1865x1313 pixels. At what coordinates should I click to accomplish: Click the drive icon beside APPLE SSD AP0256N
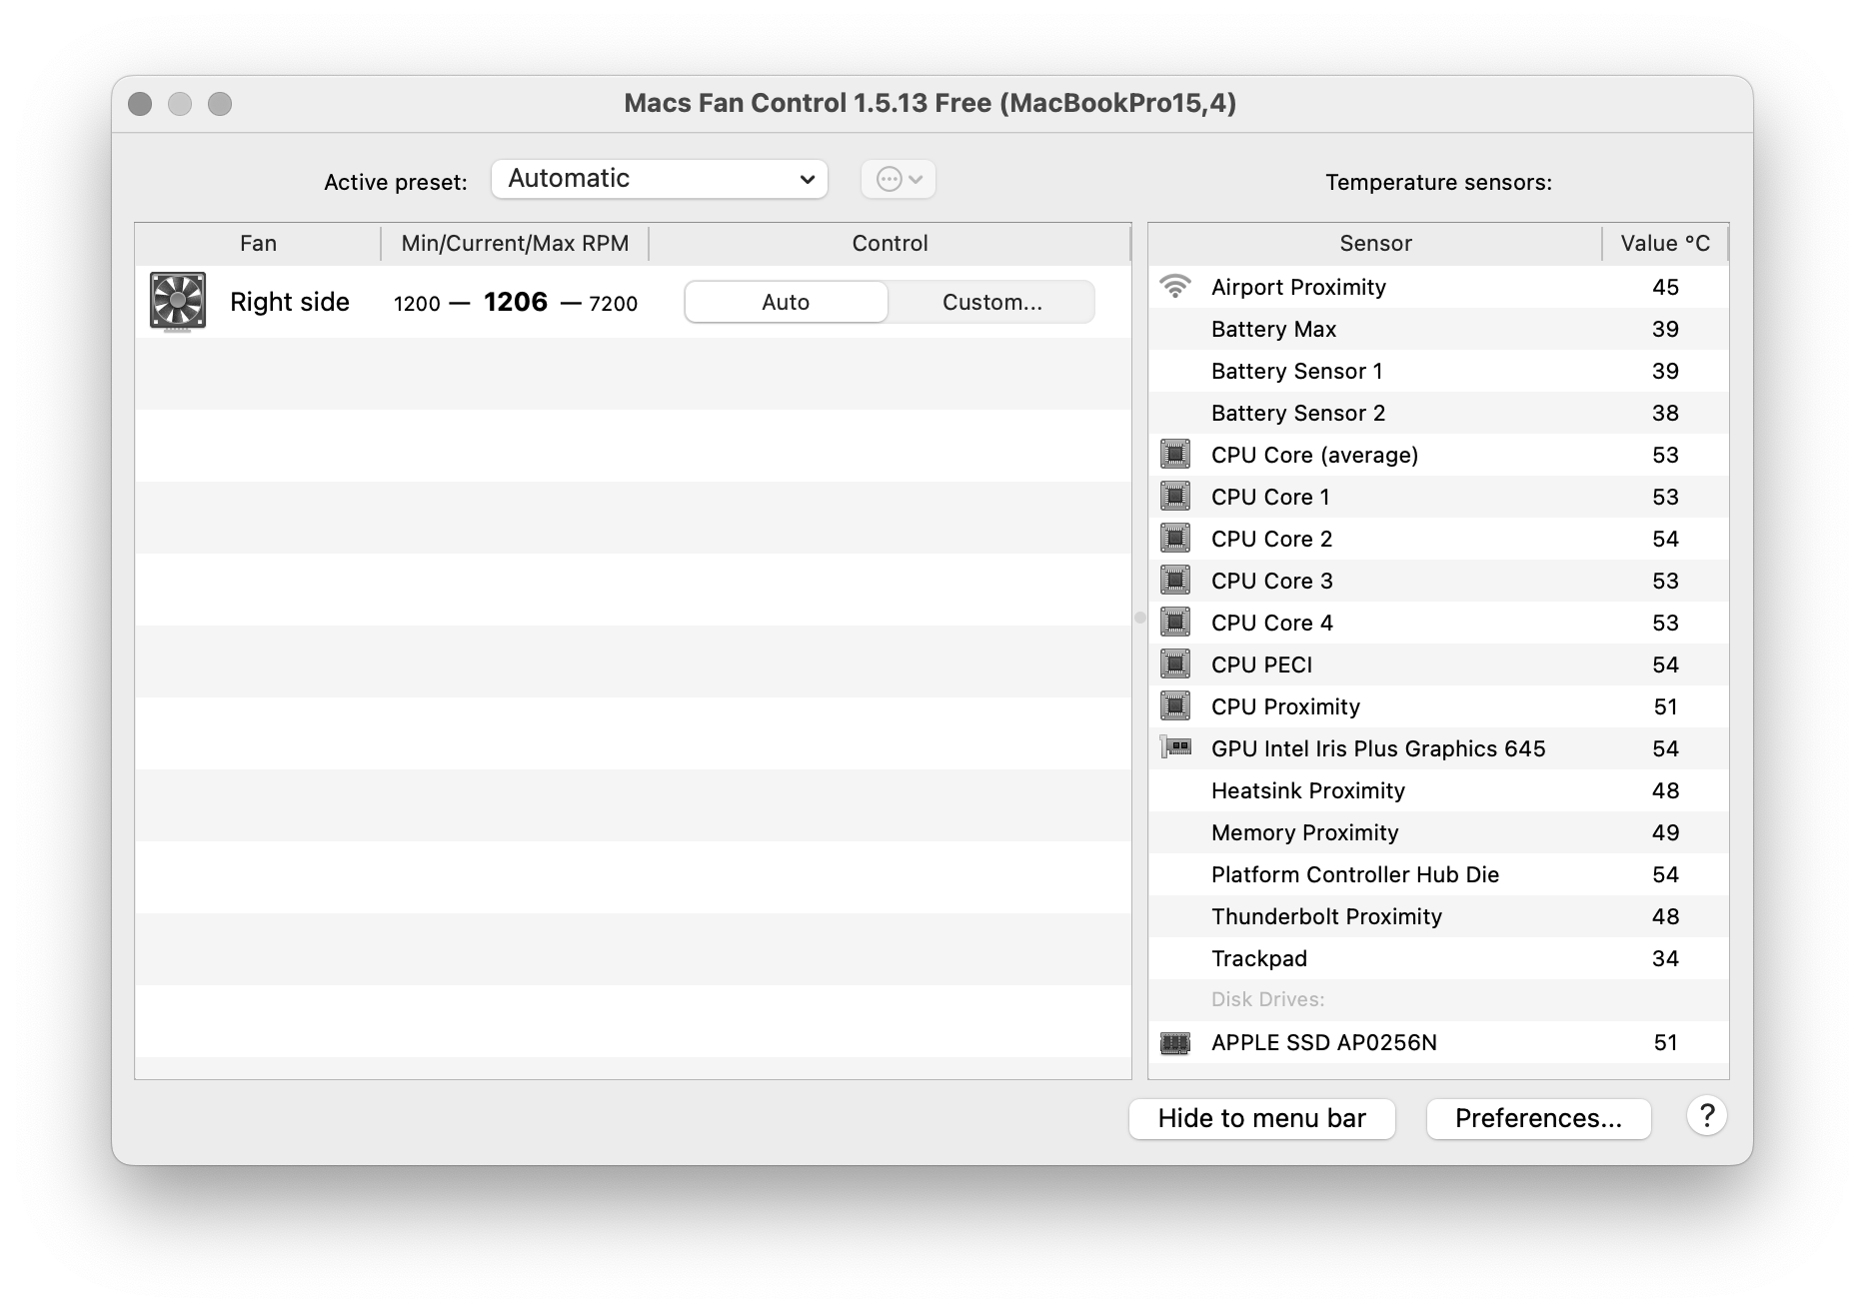coord(1175,1042)
